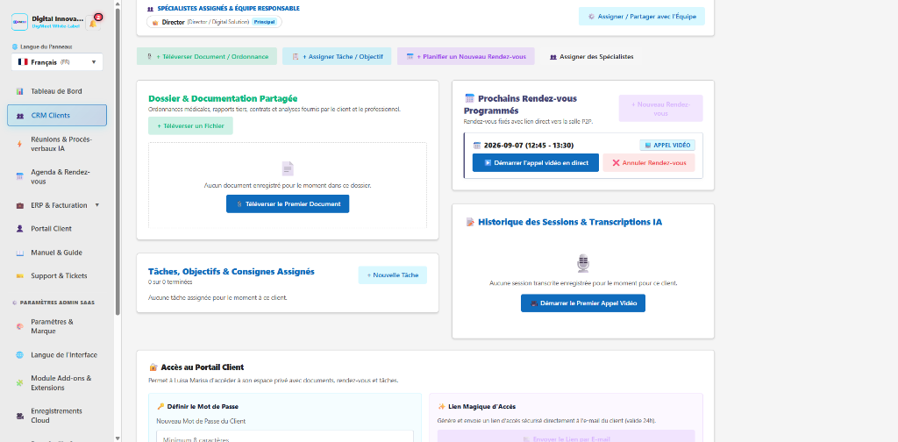Click the lock icon beside Accès au Portail Client
This screenshot has height=442, width=898.
click(153, 367)
